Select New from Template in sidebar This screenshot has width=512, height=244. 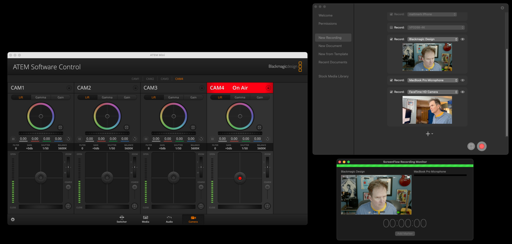[333, 54]
